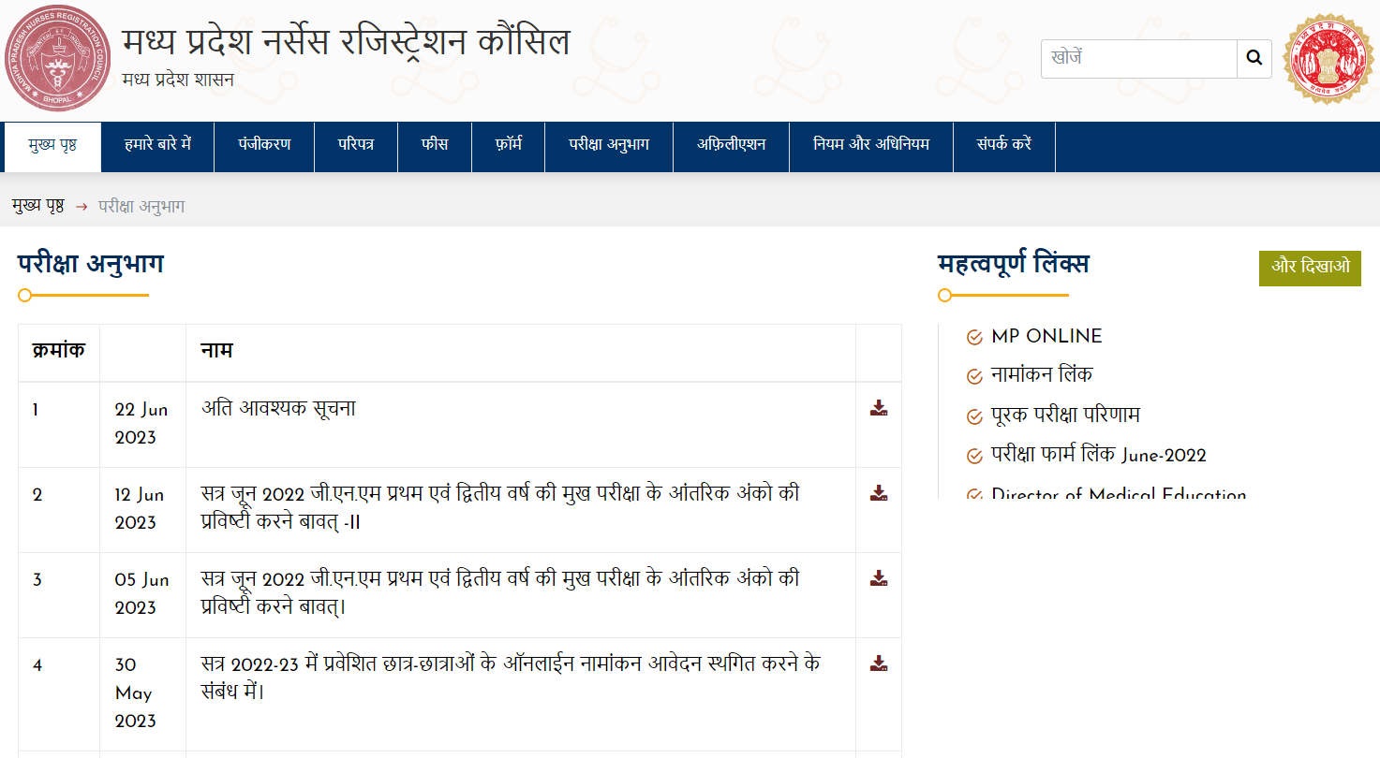Click the मध्य प्रदेश शासन subtitle
The height and width of the screenshot is (758, 1380).
[x=178, y=80]
